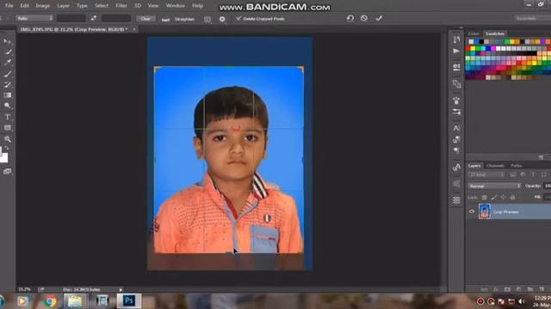
Task: Click the foreground color swatch
Action: [x=1, y=152]
